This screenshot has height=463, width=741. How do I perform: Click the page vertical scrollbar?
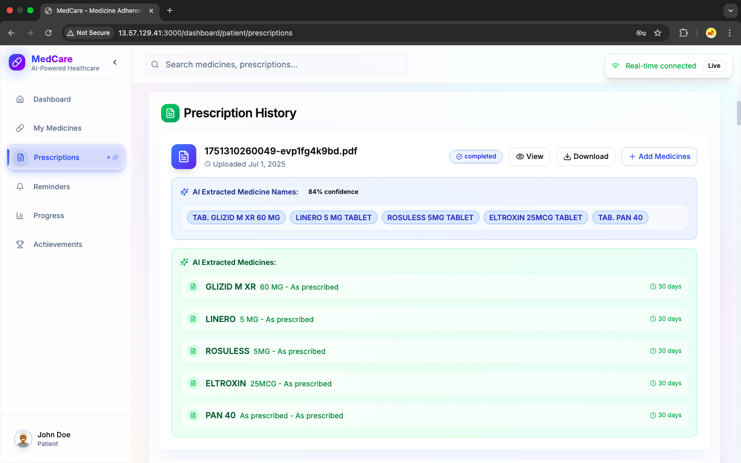click(x=738, y=113)
